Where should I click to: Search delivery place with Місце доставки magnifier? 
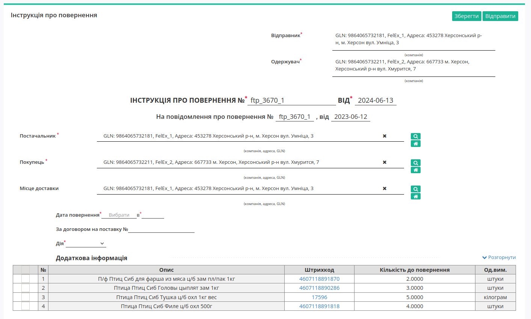click(x=415, y=189)
